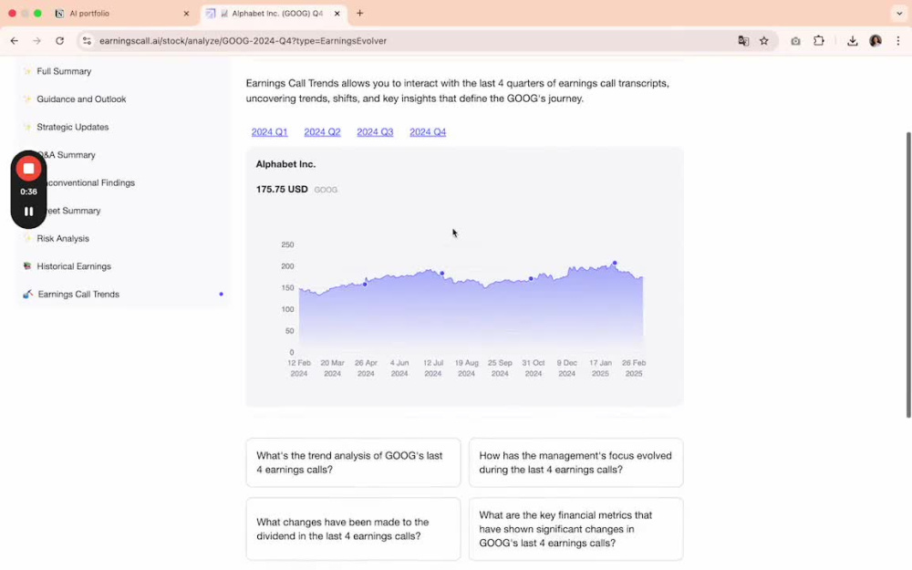
Task: Reload the current page
Action: (59, 41)
